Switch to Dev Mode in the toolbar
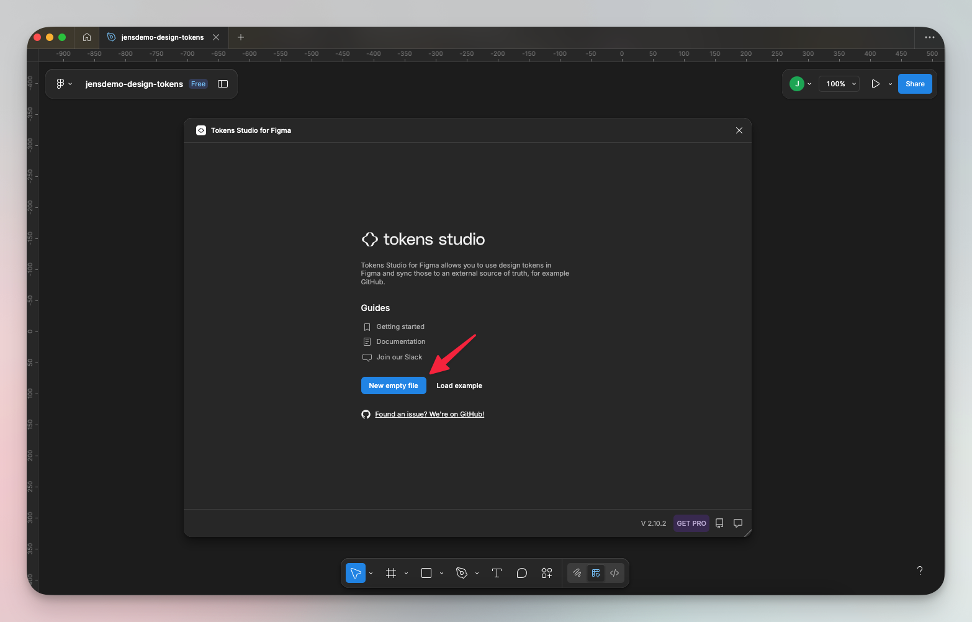972x622 pixels. [614, 573]
